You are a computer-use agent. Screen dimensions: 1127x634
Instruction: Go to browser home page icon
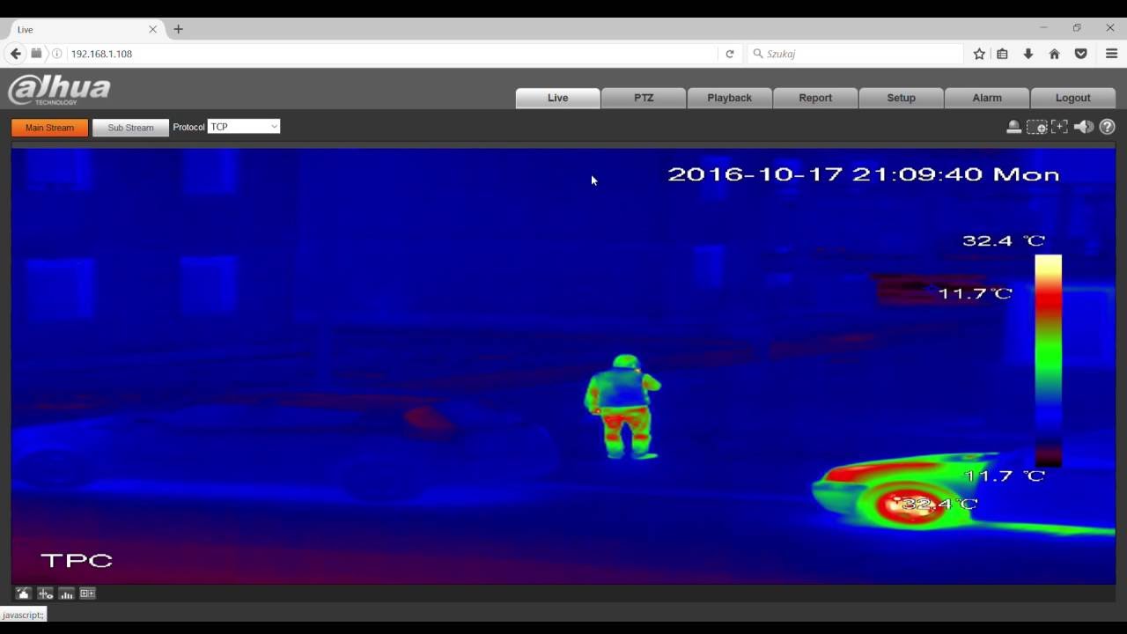click(1054, 54)
